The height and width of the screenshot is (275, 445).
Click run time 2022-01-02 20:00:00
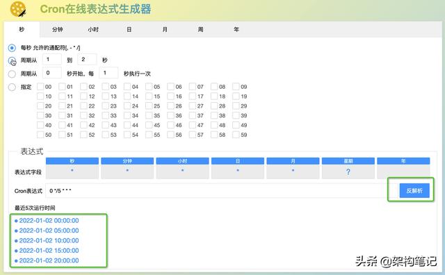[x=49, y=260]
